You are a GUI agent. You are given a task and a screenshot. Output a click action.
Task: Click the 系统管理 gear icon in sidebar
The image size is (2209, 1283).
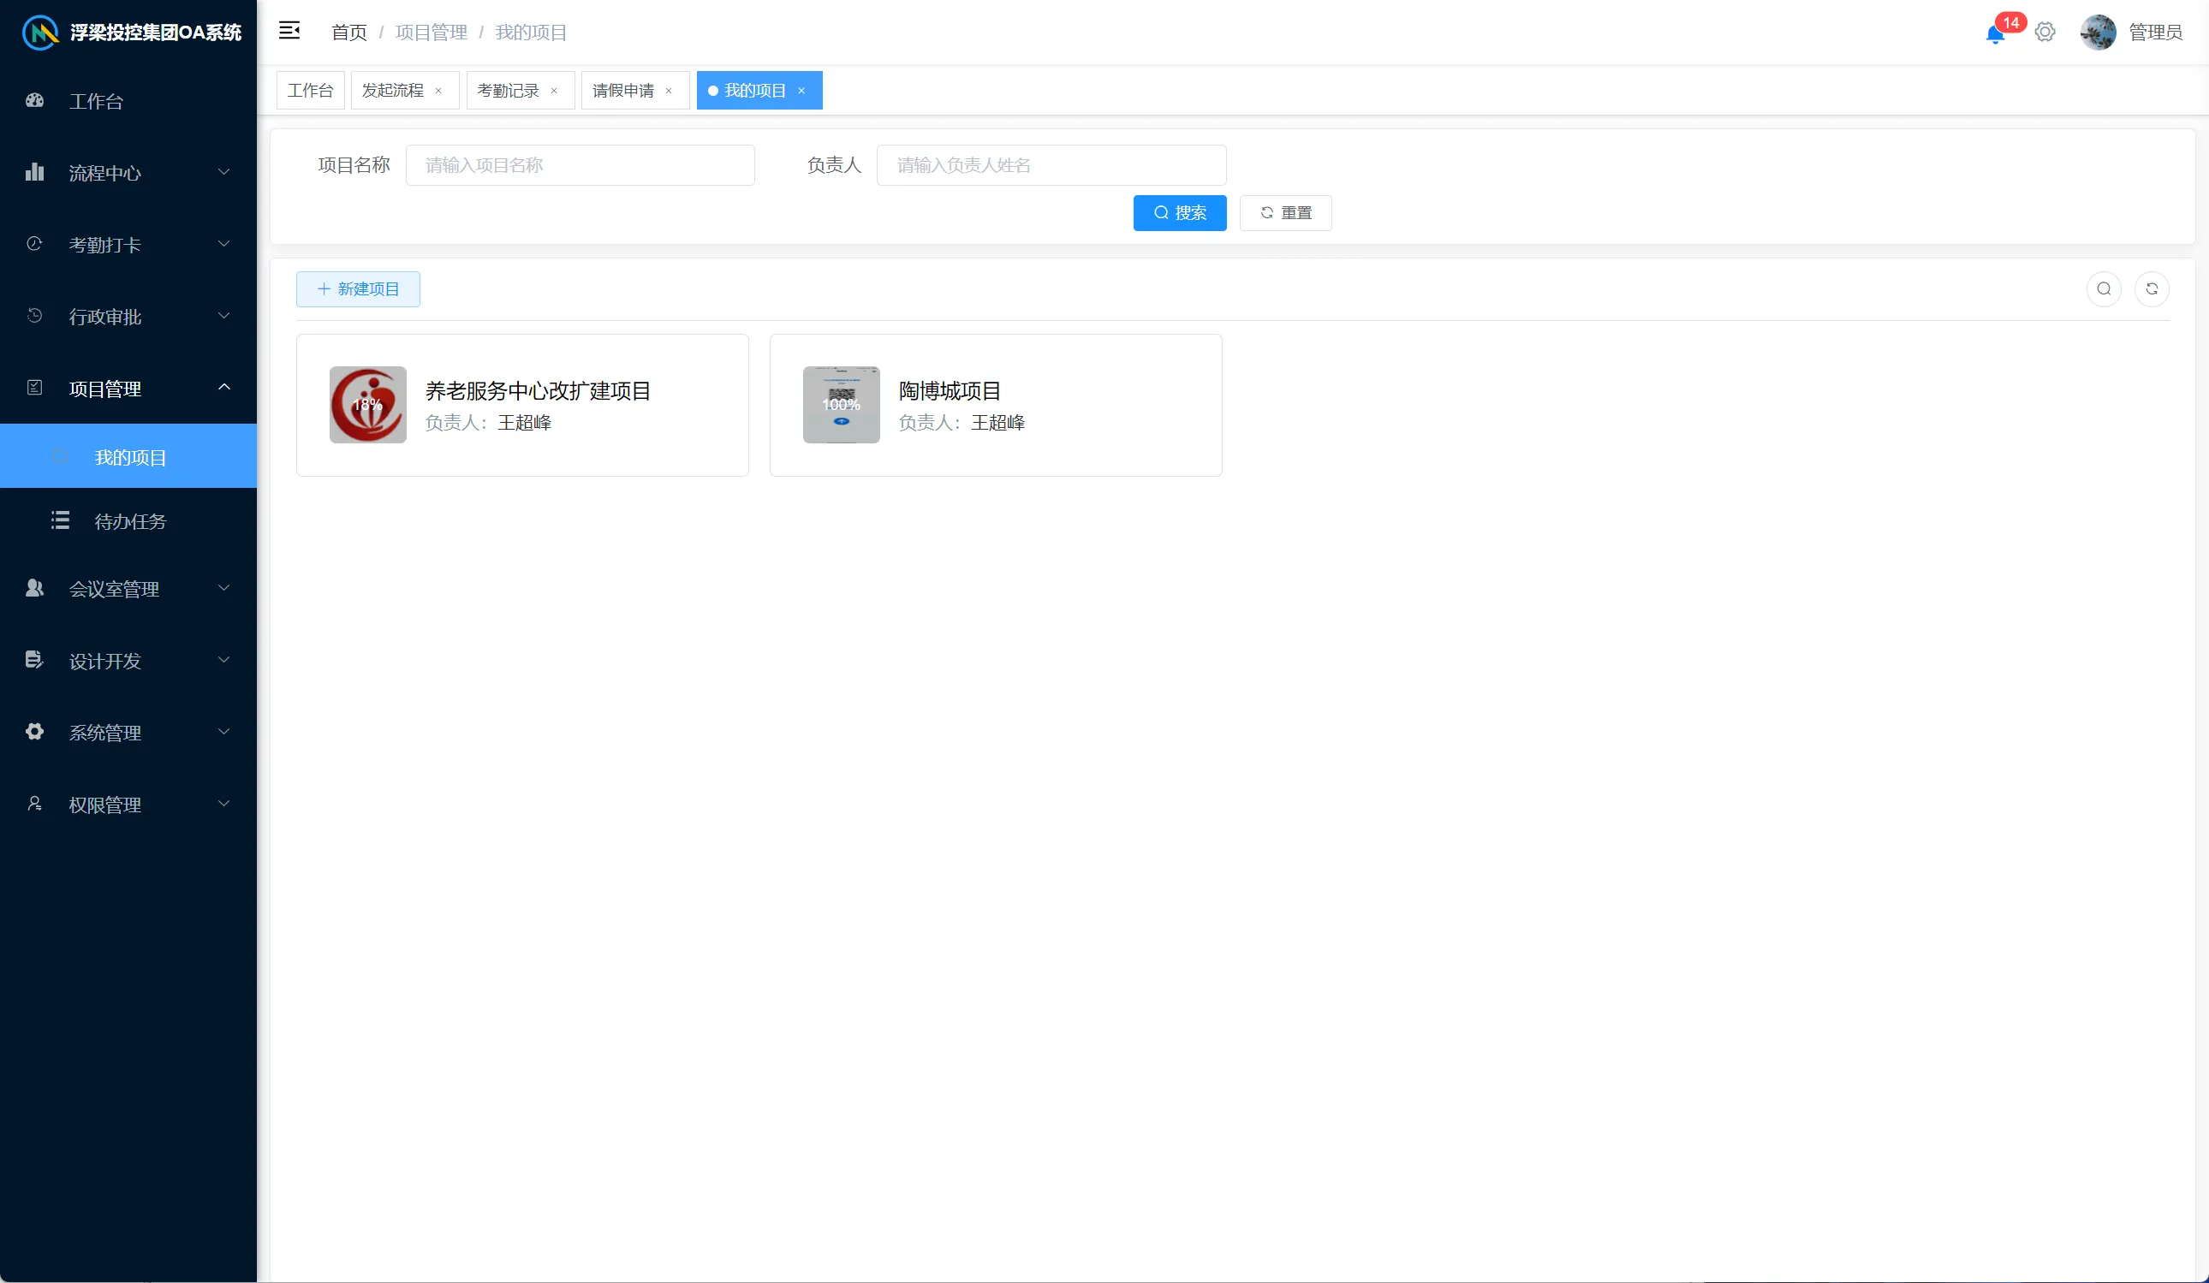35,732
